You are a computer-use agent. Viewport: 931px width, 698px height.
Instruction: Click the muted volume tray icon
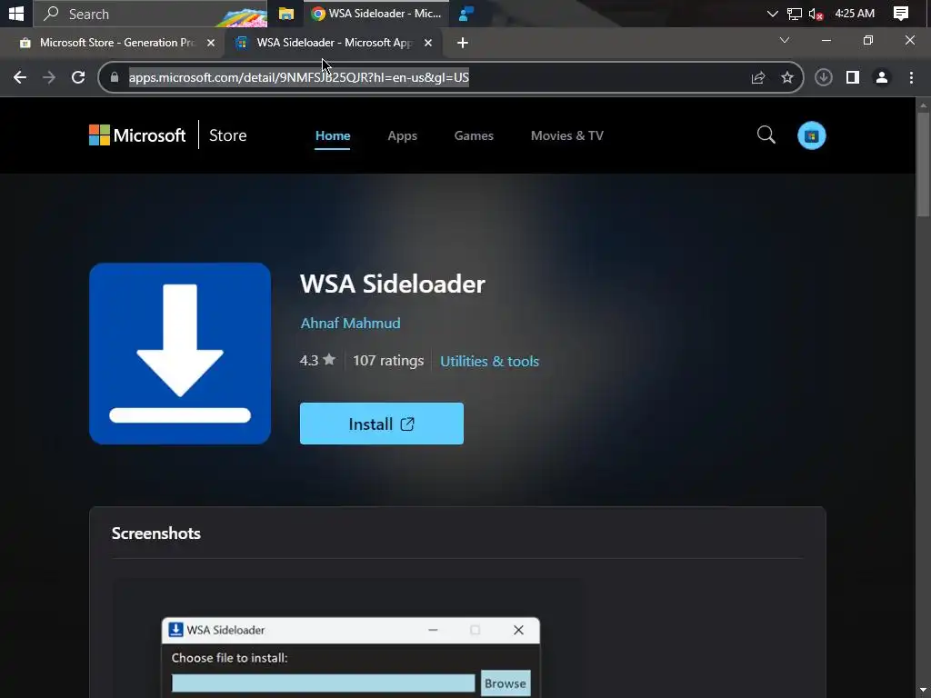816,14
